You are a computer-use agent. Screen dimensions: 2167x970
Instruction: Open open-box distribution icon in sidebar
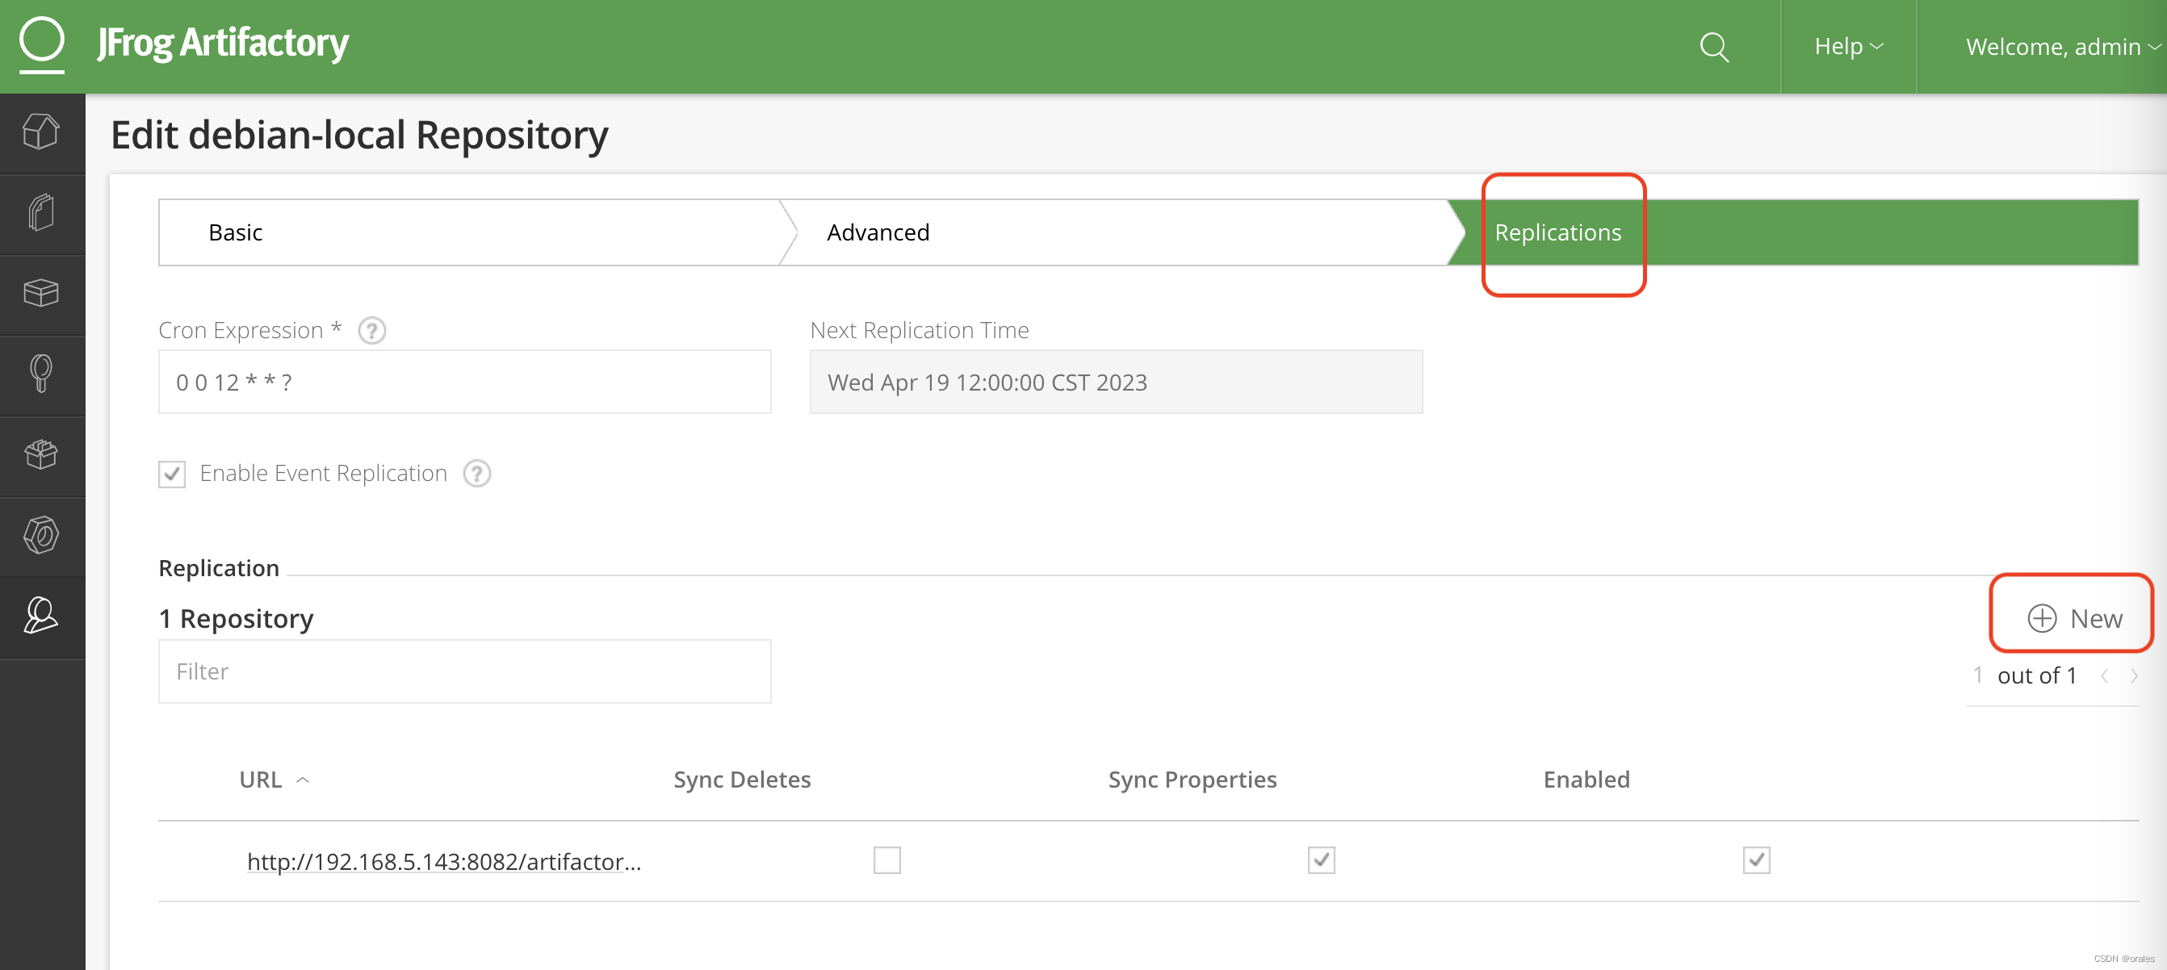click(41, 455)
